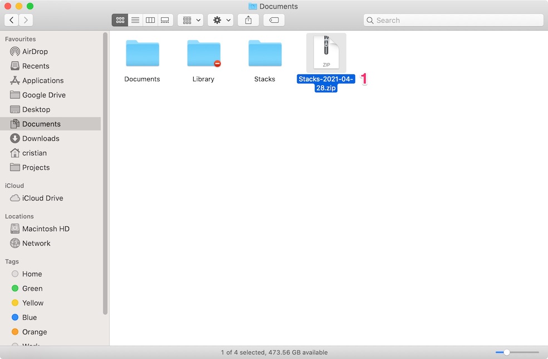The height and width of the screenshot is (359, 548).
Task: Switch to list view mode
Action: [x=135, y=20]
